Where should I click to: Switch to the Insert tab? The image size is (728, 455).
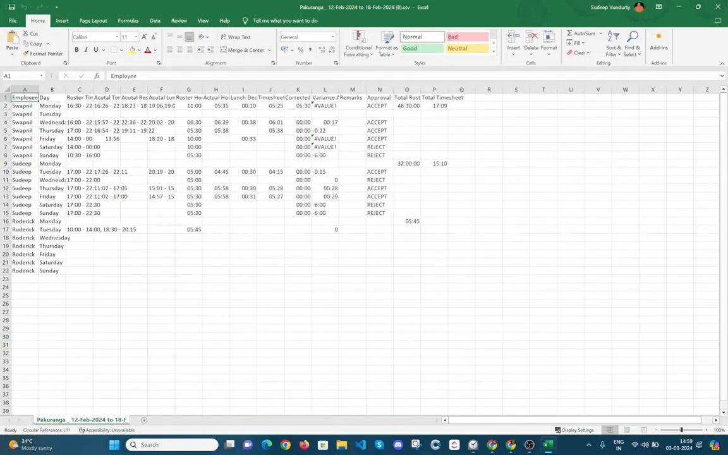[62, 21]
